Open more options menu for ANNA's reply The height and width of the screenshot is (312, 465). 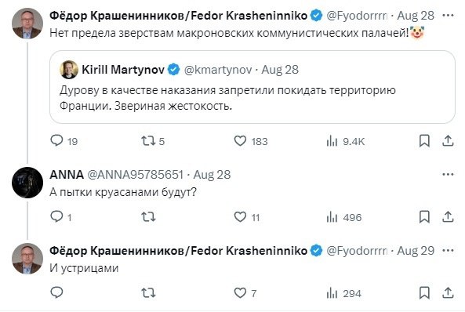coord(448,174)
